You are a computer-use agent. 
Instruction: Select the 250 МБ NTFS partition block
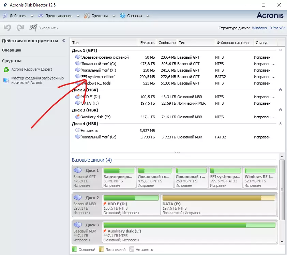pyautogui.click(x=191, y=178)
